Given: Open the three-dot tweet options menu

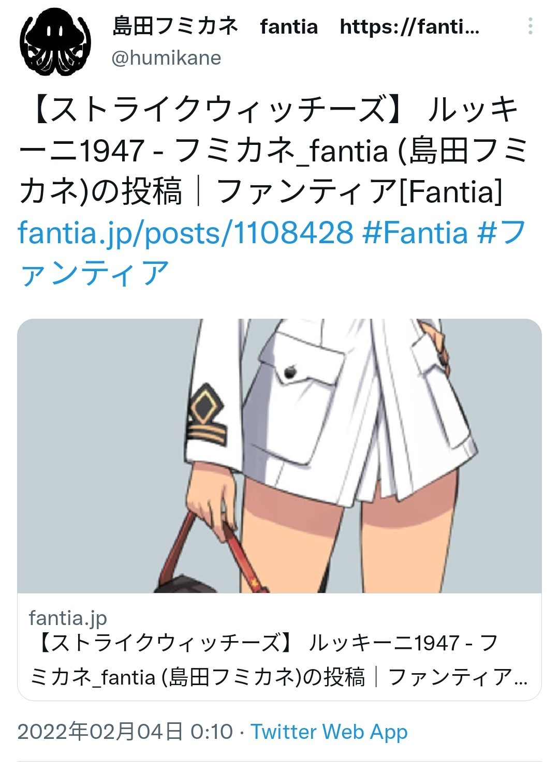Looking at the screenshot, I should click(530, 26).
